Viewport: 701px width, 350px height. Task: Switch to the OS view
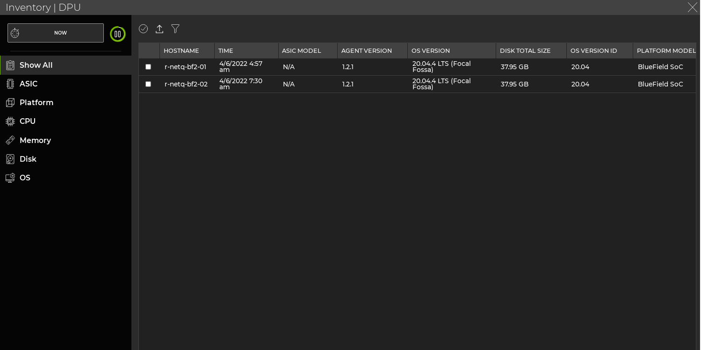click(x=25, y=178)
